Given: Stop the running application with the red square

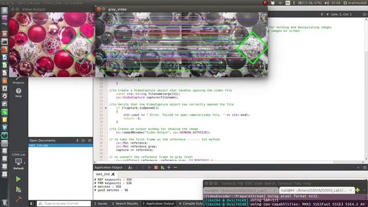Looking at the screenshot, I should pos(156,167).
